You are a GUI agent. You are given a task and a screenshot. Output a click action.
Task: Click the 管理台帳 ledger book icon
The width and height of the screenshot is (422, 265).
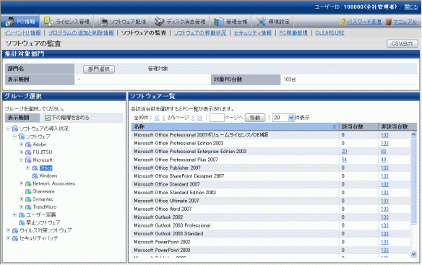(218, 22)
